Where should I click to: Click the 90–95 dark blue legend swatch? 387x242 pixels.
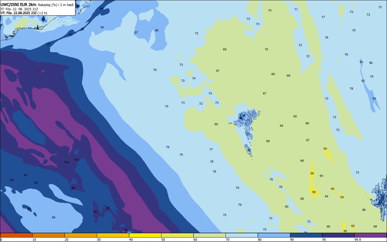point(306,235)
